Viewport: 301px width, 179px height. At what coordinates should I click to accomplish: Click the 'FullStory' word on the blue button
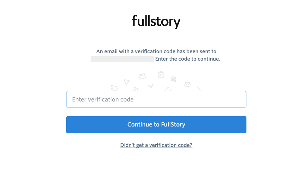coord(173,124)
